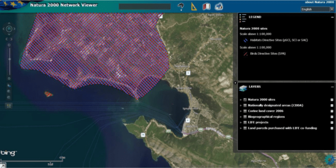Open the English language dropdown
This screenshot has width=336, height=168.
[x=317, y=9]
